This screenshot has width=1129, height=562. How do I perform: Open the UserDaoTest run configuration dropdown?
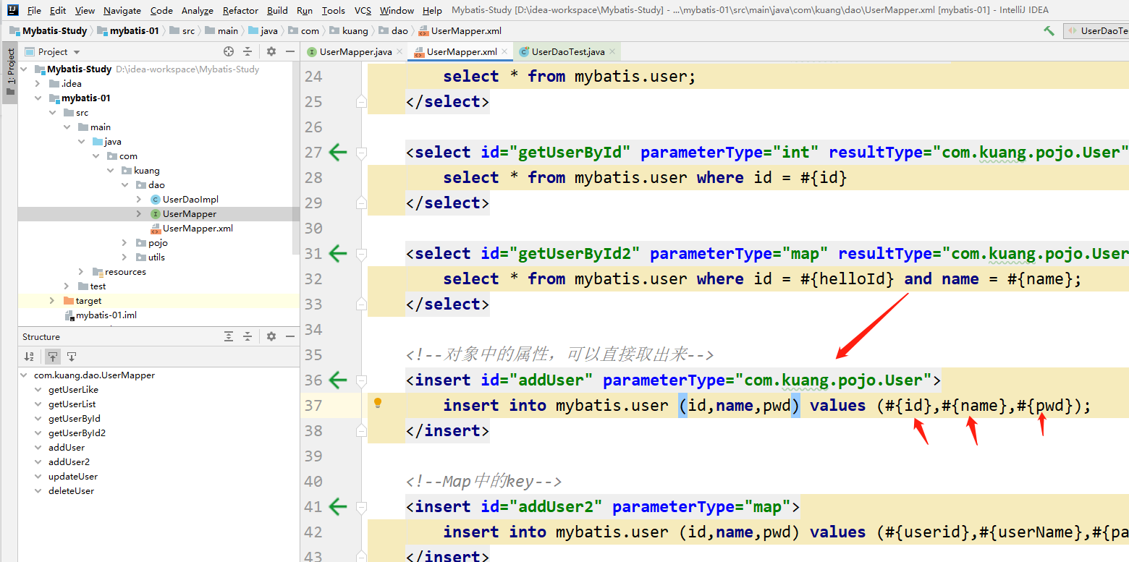[x=1097, y=30]
